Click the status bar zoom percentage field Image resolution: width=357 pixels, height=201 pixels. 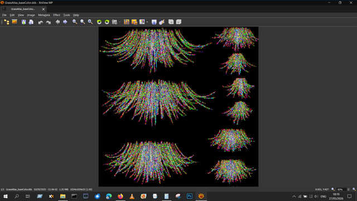341,189
